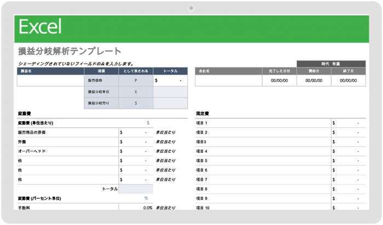Select the 項目3 row label
This screenshot has height=225, width=383.
coord(201,142)
